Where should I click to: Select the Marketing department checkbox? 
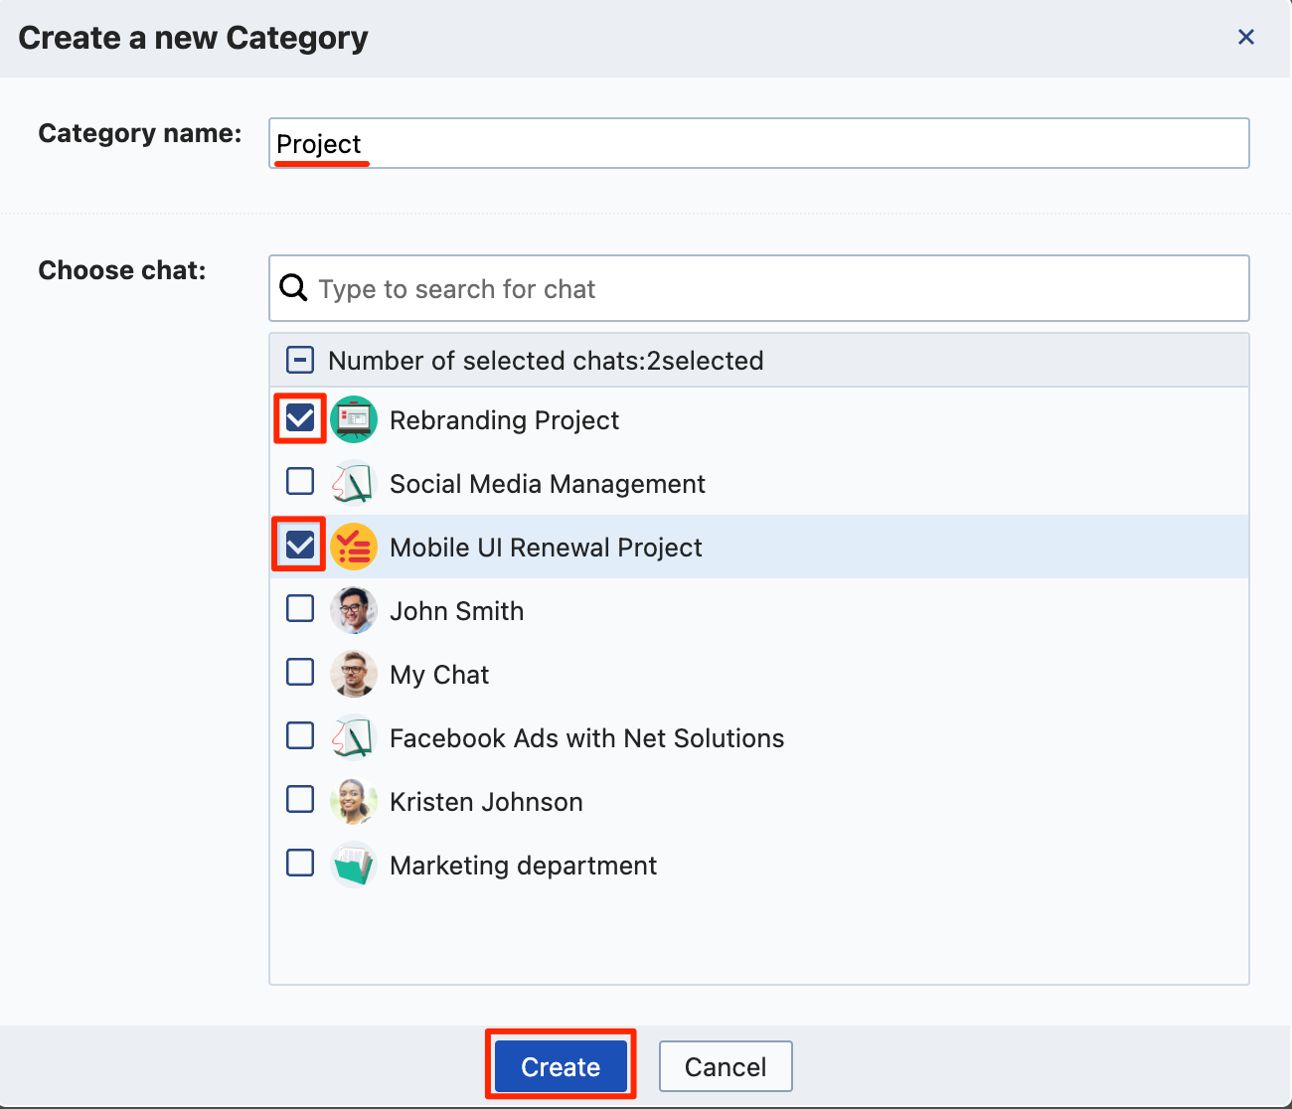point(299,863)
